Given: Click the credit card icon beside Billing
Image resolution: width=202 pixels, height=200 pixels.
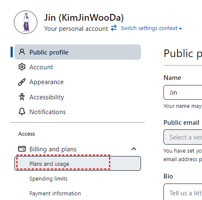Looking at the screenshot, I should coord(22,149).
